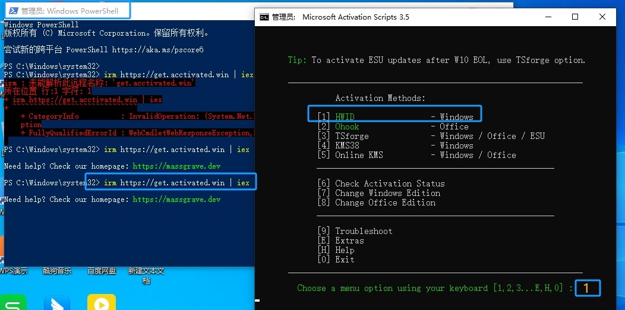Click the CategoryInfo InvalidOperation error line
Viewport: 625px width, 310px height.
pos(137,116)
